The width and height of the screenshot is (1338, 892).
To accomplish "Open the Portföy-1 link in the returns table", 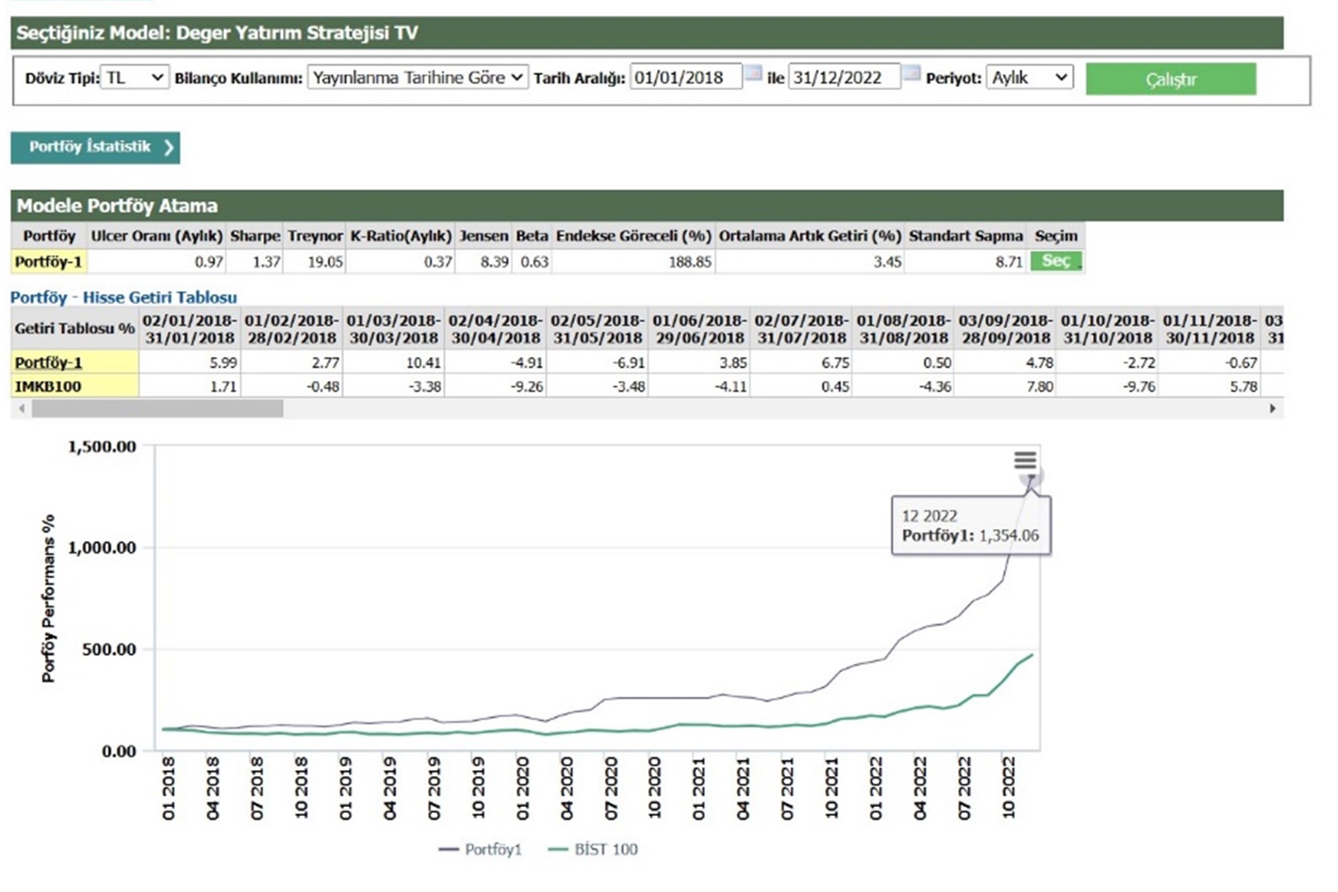I will (x=48, y=362).
